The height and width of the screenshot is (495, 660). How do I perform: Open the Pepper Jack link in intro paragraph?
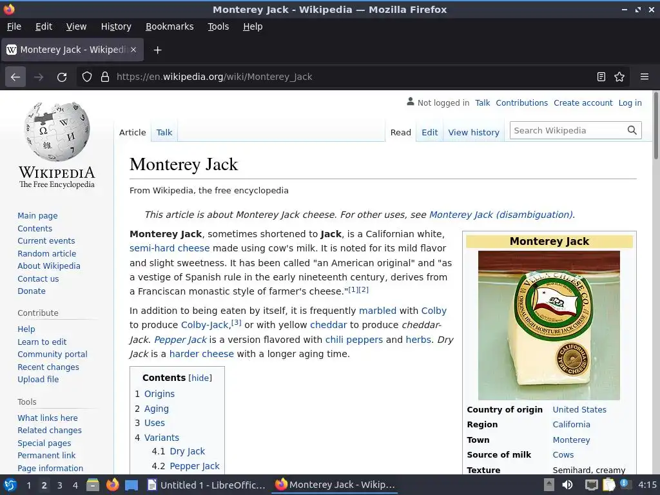tap(180, 340)
